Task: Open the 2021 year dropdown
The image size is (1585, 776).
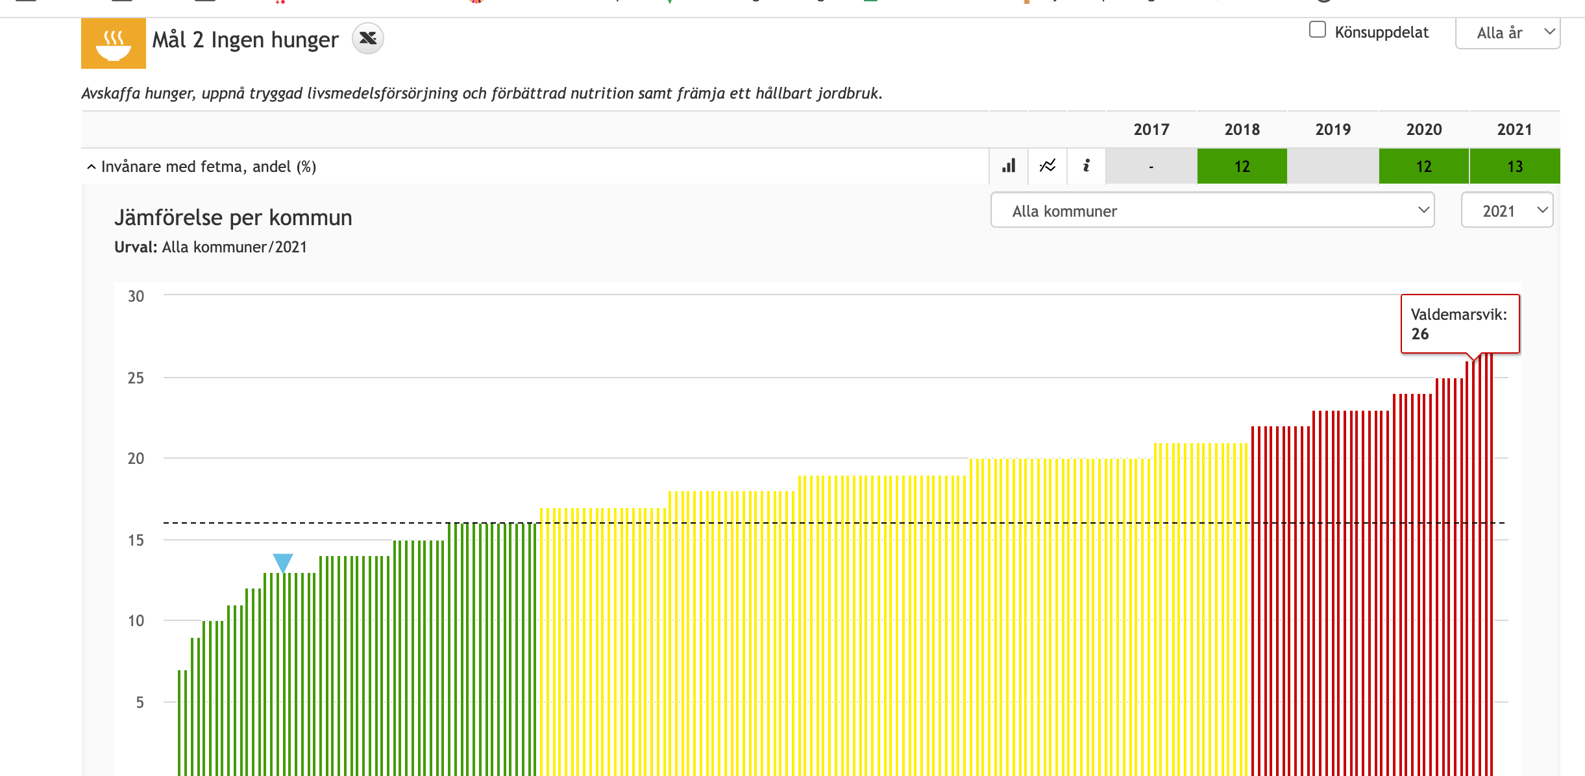Action: (1506, 211)
